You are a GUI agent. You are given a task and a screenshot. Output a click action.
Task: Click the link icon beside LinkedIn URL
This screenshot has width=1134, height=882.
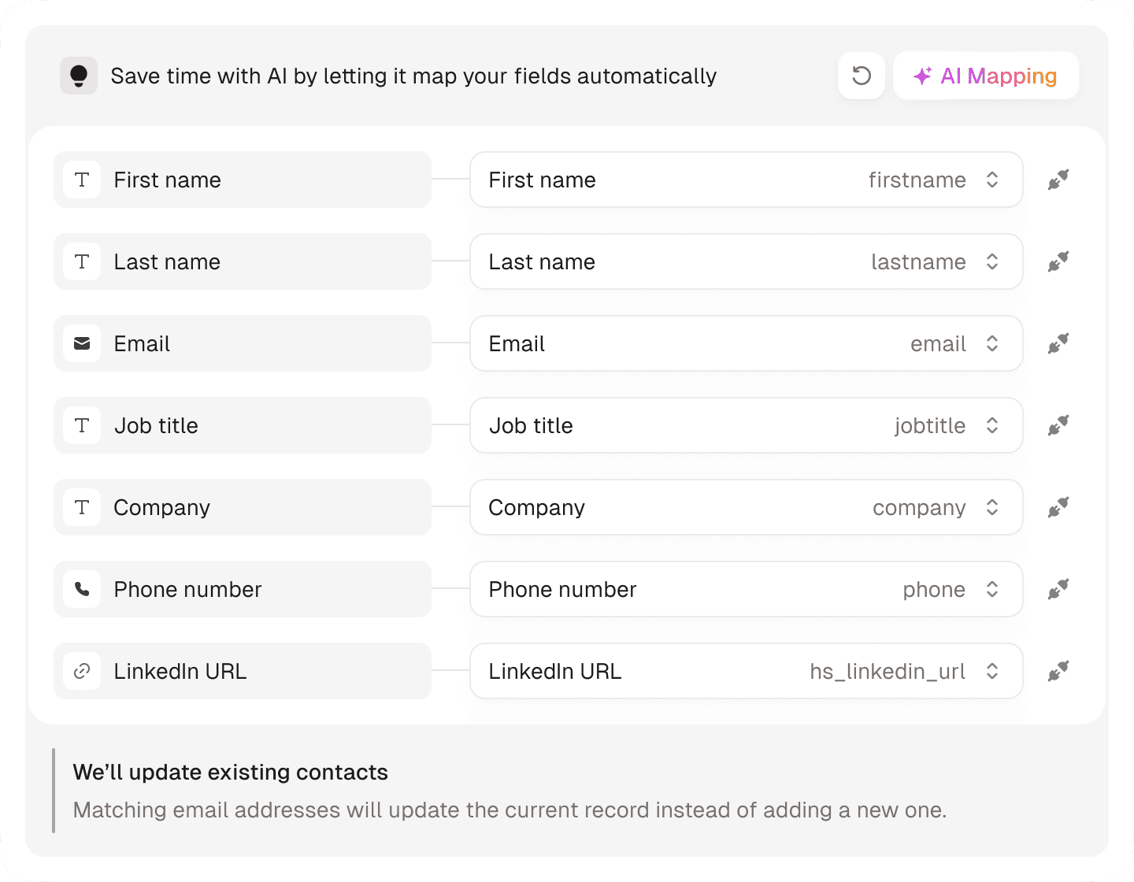coord(82,671)
